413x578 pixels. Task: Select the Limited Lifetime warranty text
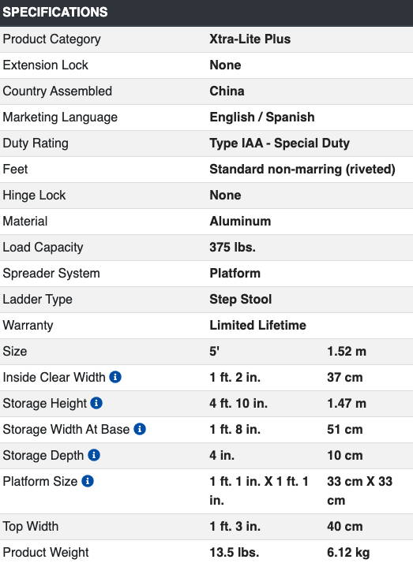point(257,325)
